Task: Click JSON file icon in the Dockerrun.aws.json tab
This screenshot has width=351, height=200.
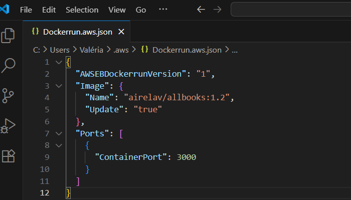Action: coord(36,31)
